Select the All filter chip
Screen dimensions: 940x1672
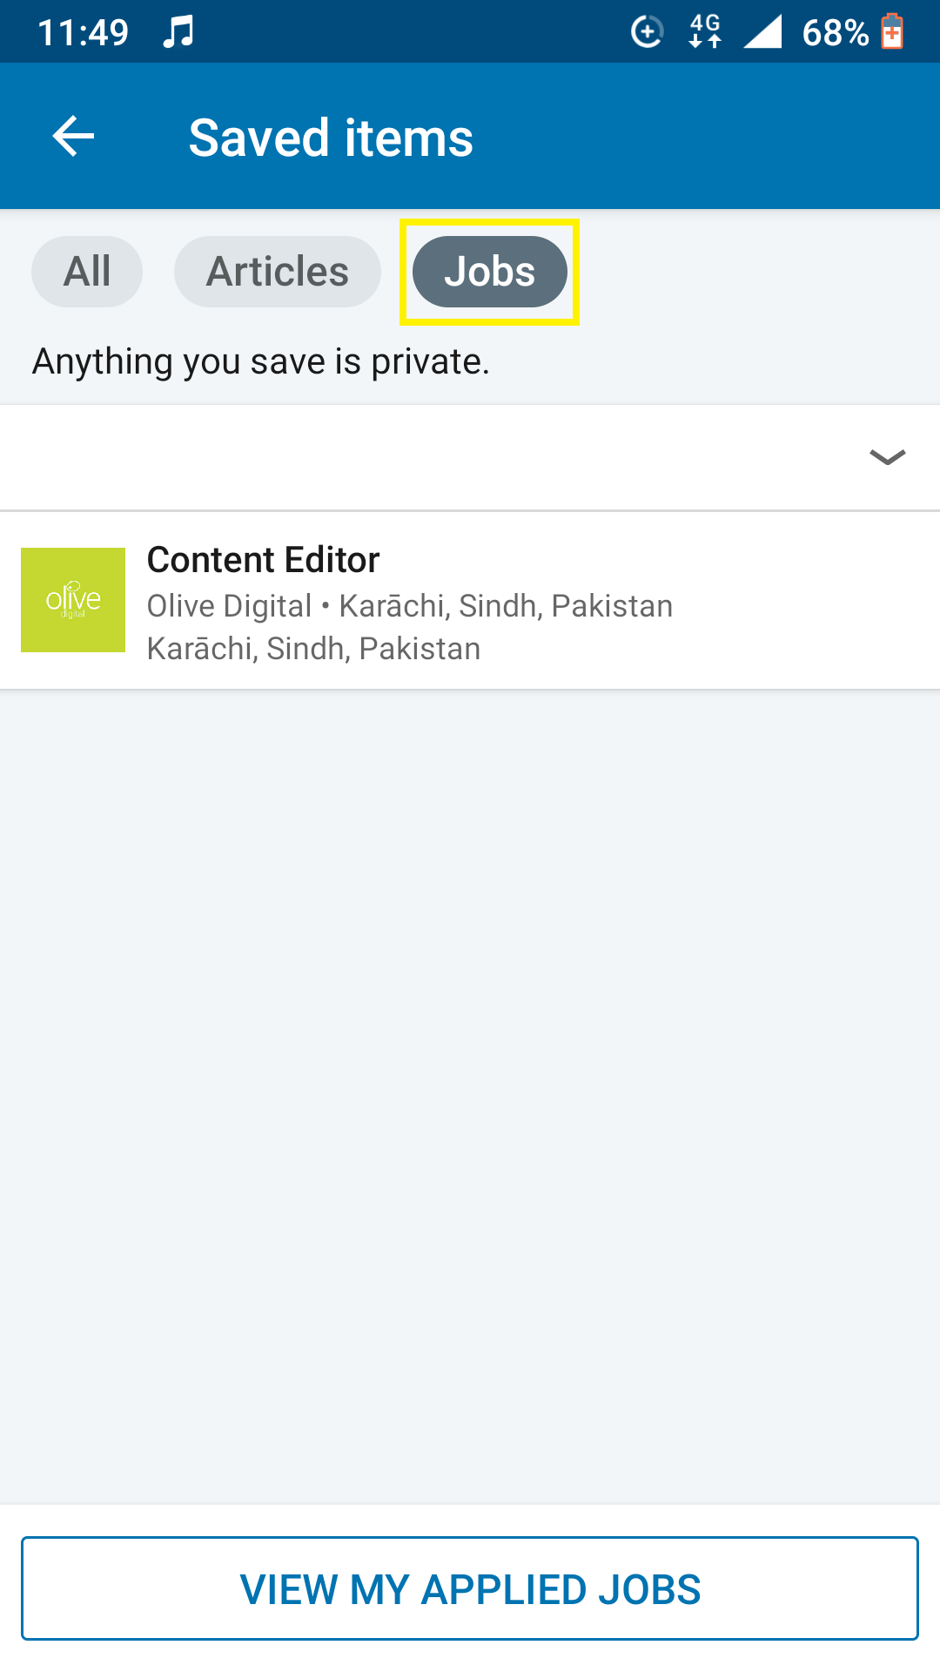click(x=87, y=272)
